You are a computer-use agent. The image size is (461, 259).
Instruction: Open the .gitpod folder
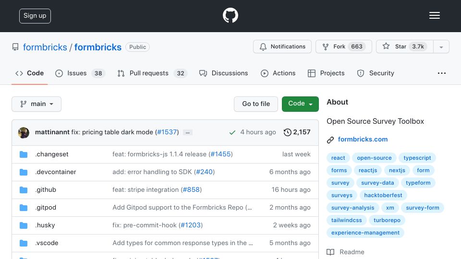click(46, 208)
